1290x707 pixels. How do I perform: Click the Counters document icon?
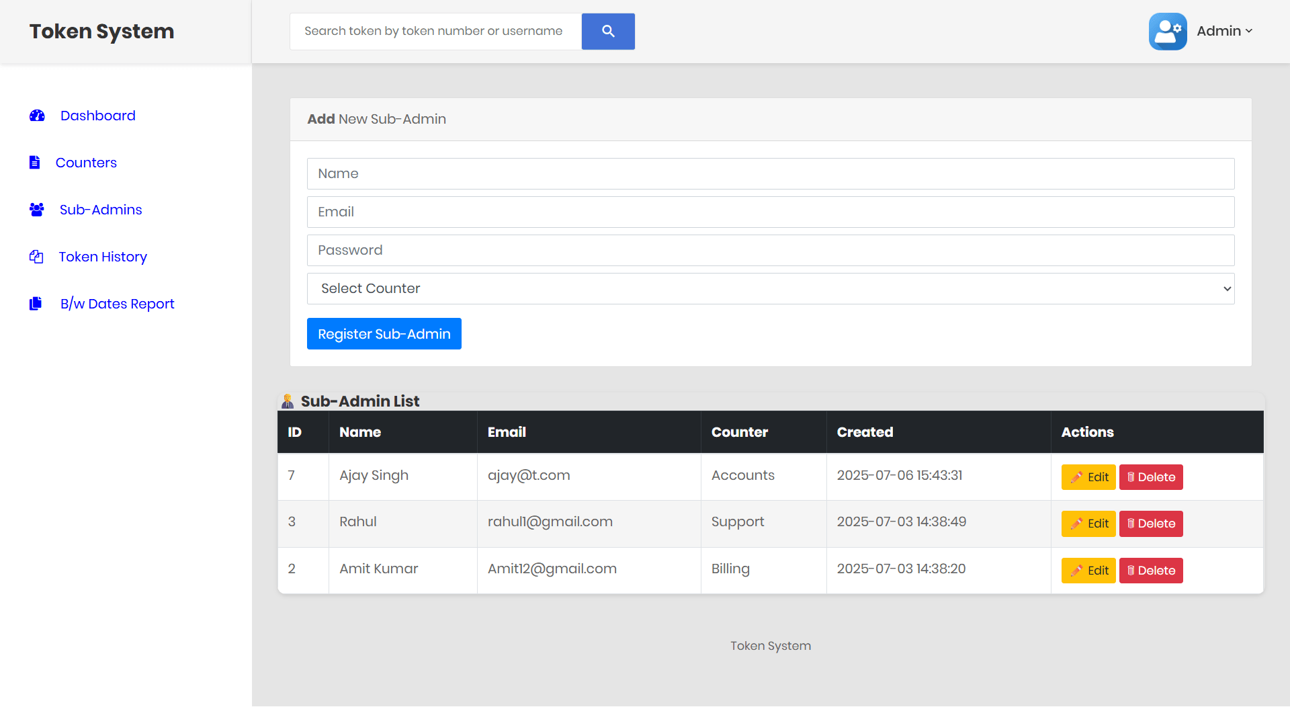[34, 162]
